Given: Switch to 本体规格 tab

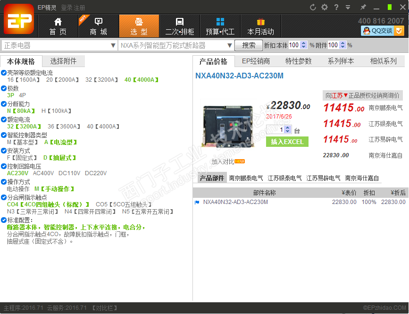Looking at the screenshot, I should point(21,61).
